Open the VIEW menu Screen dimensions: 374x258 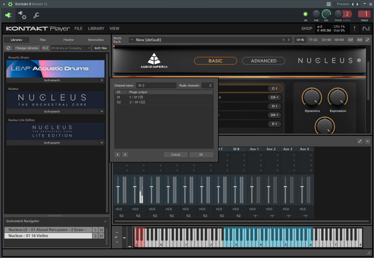point(114,28)
